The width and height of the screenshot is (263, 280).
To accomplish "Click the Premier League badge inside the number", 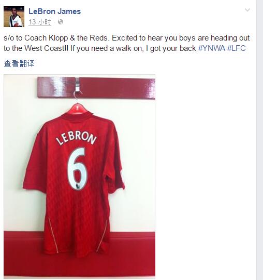I will (x=78, y=186).
